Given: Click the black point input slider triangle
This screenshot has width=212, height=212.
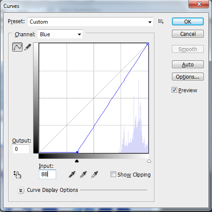Looking at the screenshot, I should 77,161.
